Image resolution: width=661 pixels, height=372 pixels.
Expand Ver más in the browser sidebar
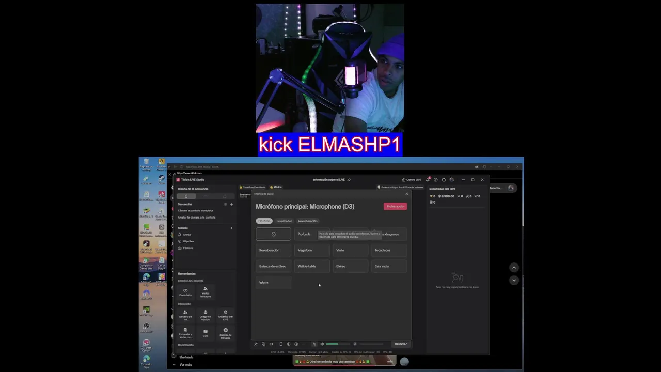click(x=183, y=364)
